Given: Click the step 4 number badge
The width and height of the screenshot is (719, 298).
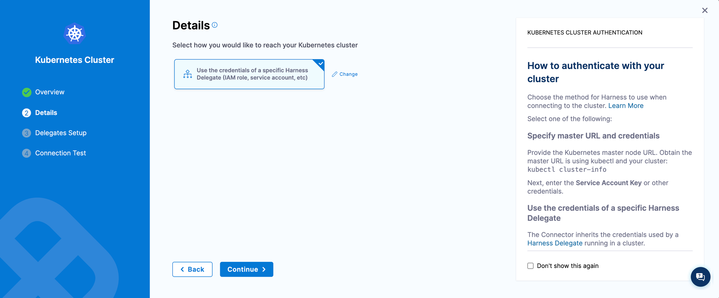Looking at the screenshot, I should pyautogui.click(x=27, y=153).
